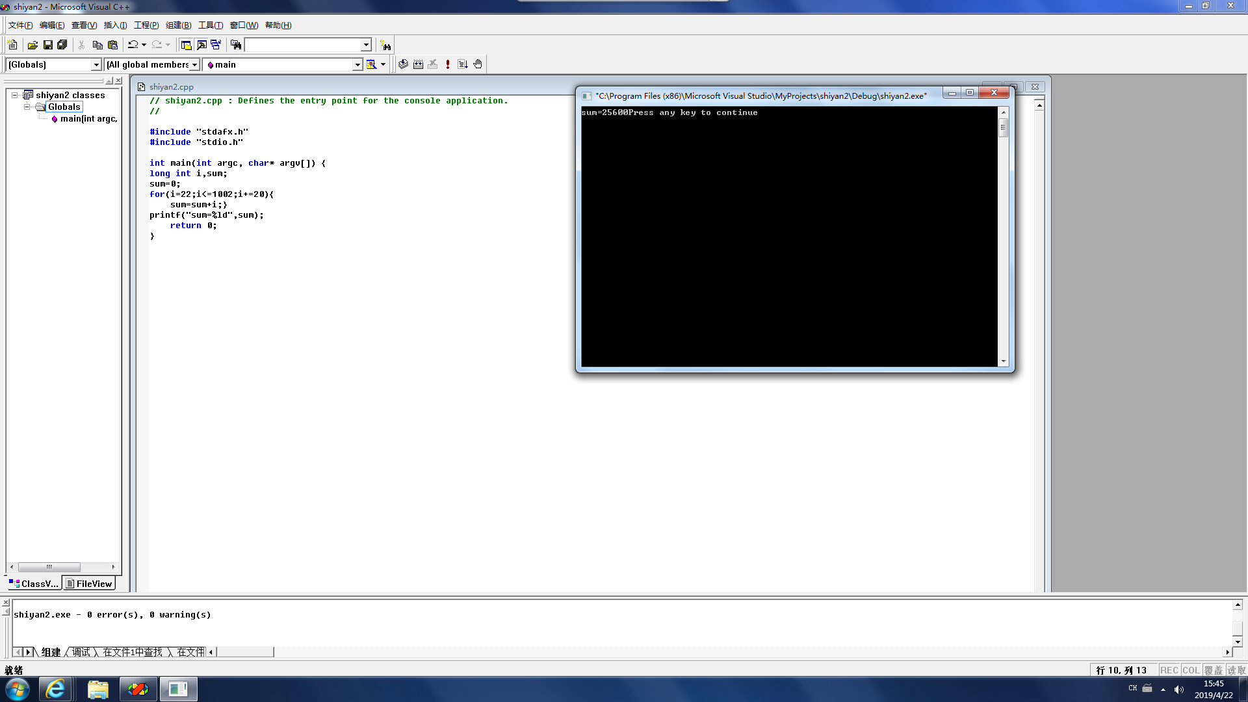
Task: Open the main function dropdown arrow
Action: pos(357,64)
